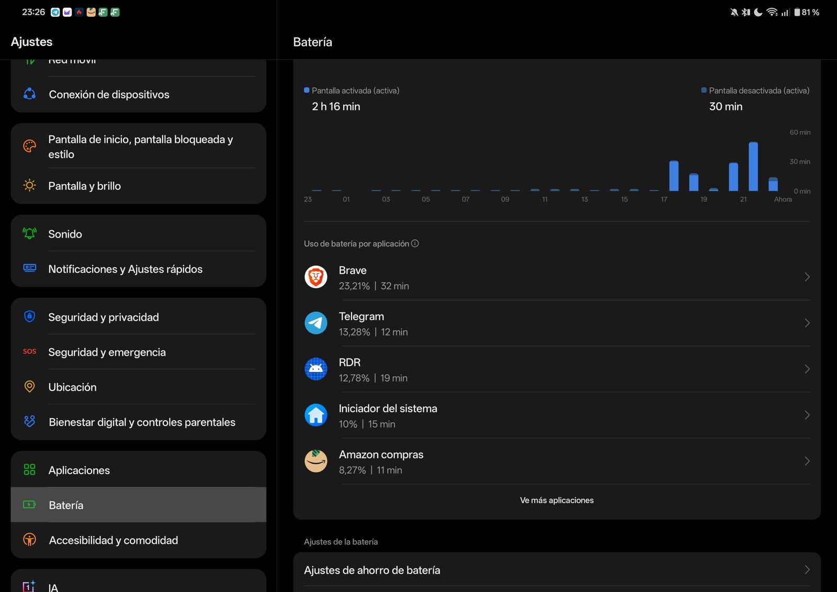
Task: Tap the Brave browser app icon
Action: pyautogui.click(x=316, y=277)
